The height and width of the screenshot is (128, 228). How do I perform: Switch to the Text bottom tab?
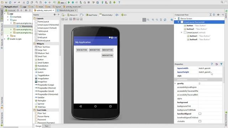pos(47,126)
